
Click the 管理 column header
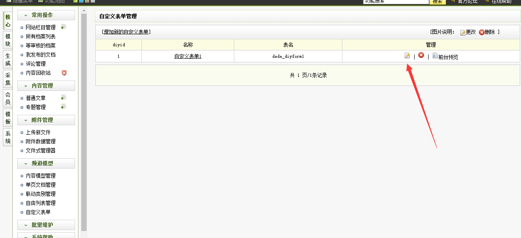click(431, 45)
